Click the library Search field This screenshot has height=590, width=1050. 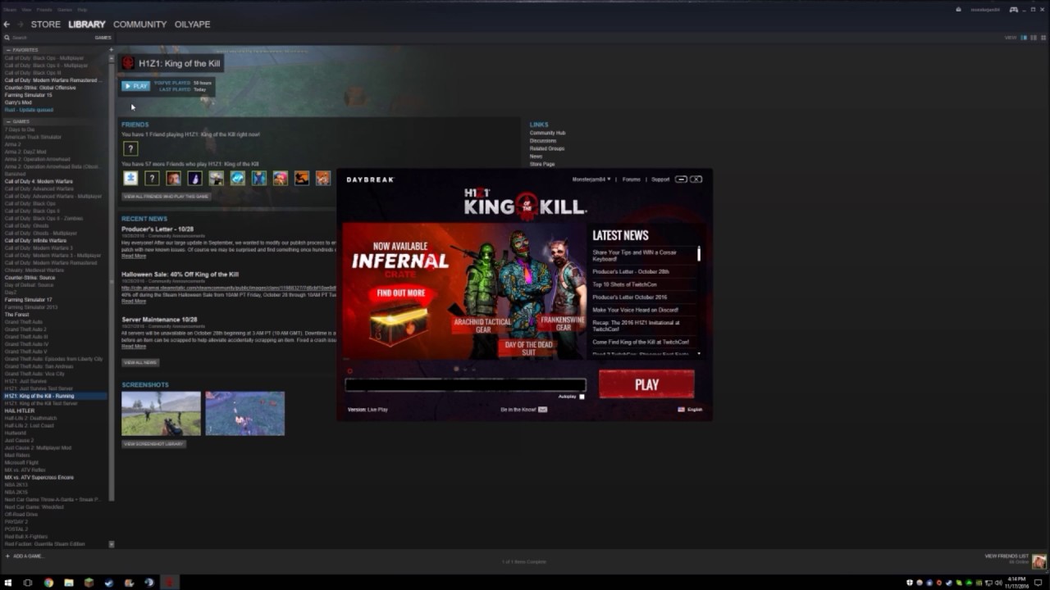(48, 38)
